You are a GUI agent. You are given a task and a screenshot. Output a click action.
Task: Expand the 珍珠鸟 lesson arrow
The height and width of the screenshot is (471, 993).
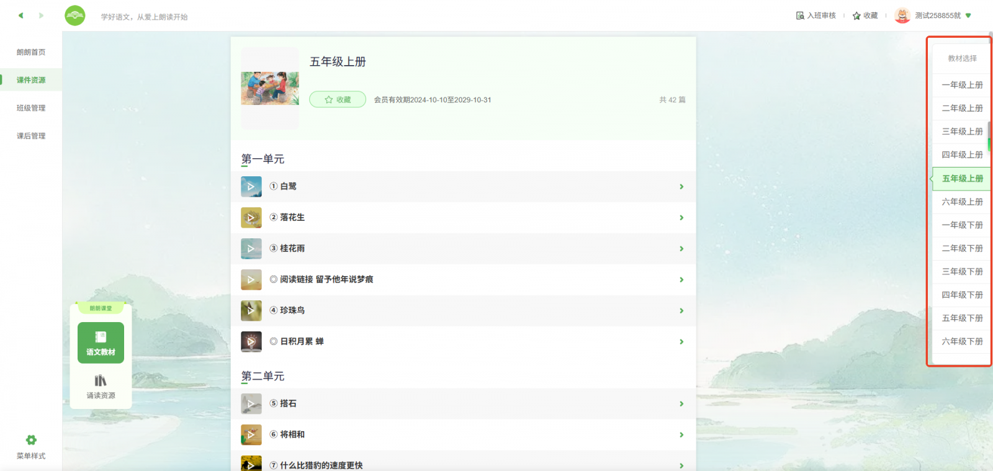(681, 311)
